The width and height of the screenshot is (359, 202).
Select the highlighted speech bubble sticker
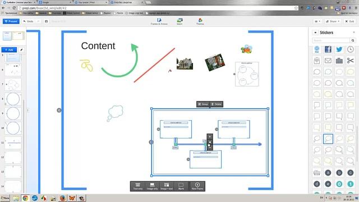(328, 139)
